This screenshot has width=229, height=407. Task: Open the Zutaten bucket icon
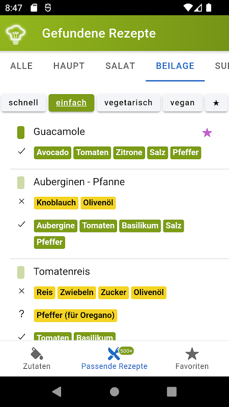click(x=37, y=353)
